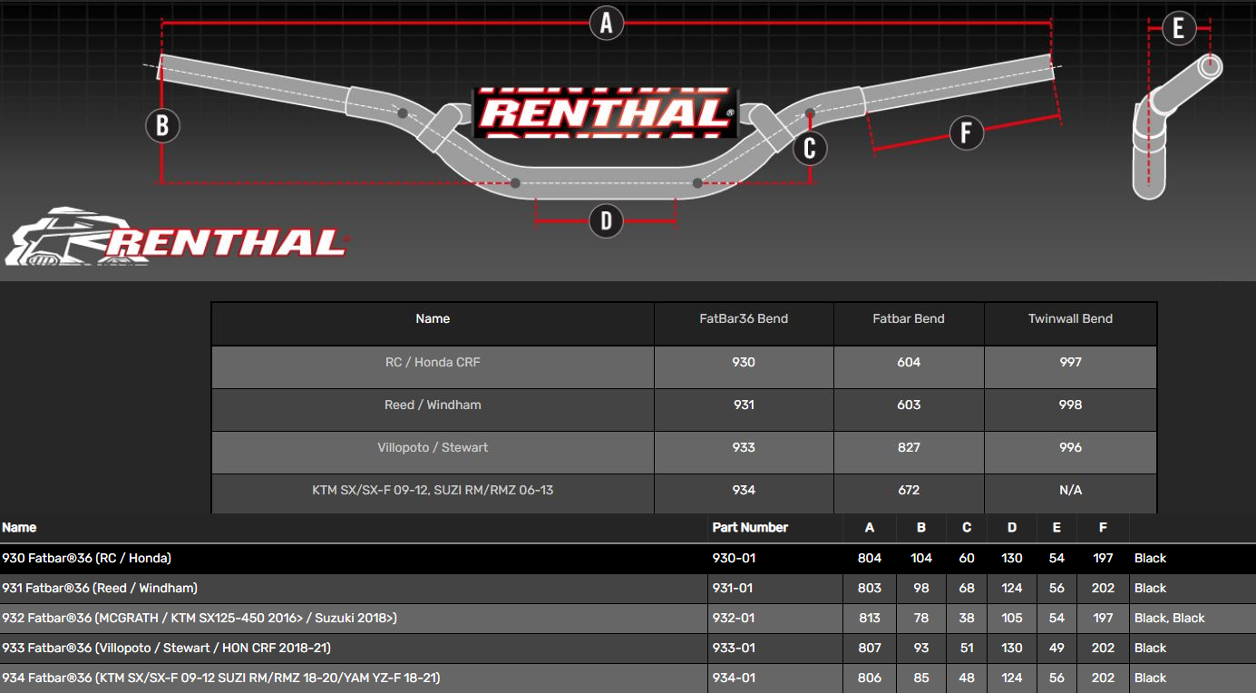Click the circled A width marker on diagram

point(607,22)
